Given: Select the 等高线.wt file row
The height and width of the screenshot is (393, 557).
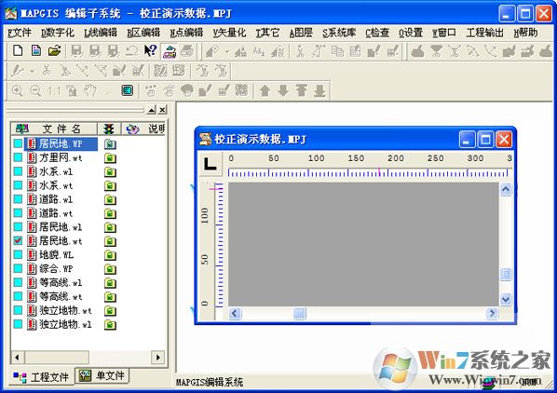Looking at the screenshot, I should click(61, 296).
